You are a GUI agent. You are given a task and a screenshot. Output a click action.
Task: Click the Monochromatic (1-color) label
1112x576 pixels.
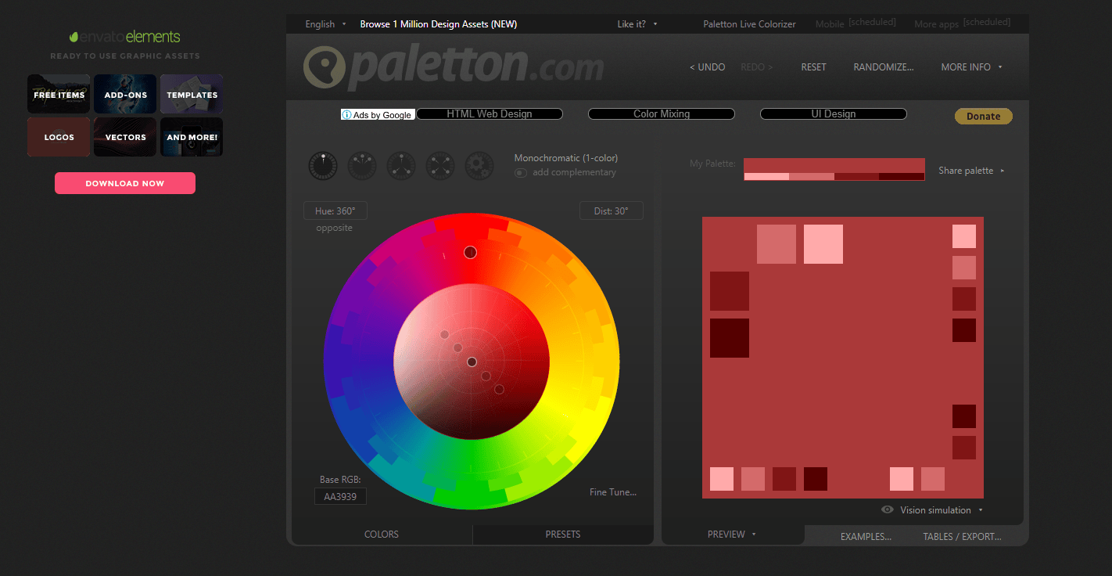(566, 158)
